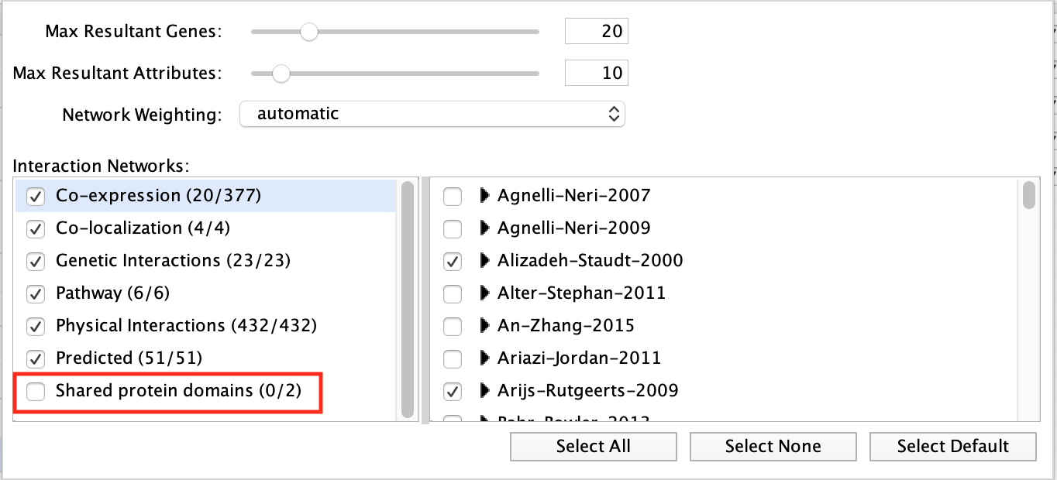
Task: Open the Network Weighting dropdown
Action: pyautogui.click(x=432, y=114)
